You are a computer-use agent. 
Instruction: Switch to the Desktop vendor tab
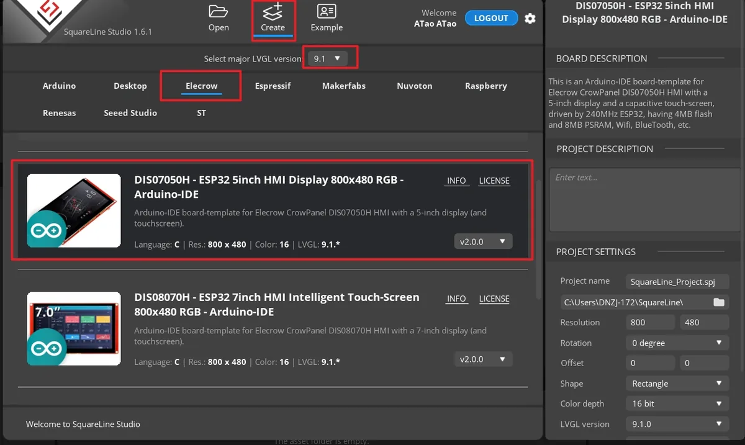point(130,86)
